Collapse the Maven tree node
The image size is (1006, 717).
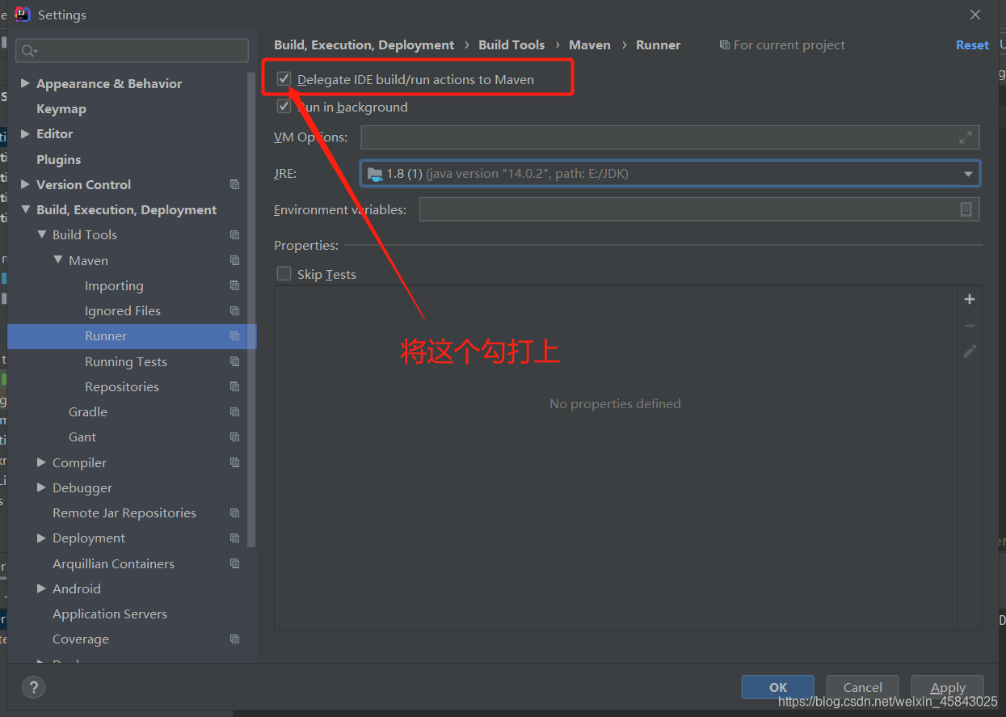(x=58, y=260)
